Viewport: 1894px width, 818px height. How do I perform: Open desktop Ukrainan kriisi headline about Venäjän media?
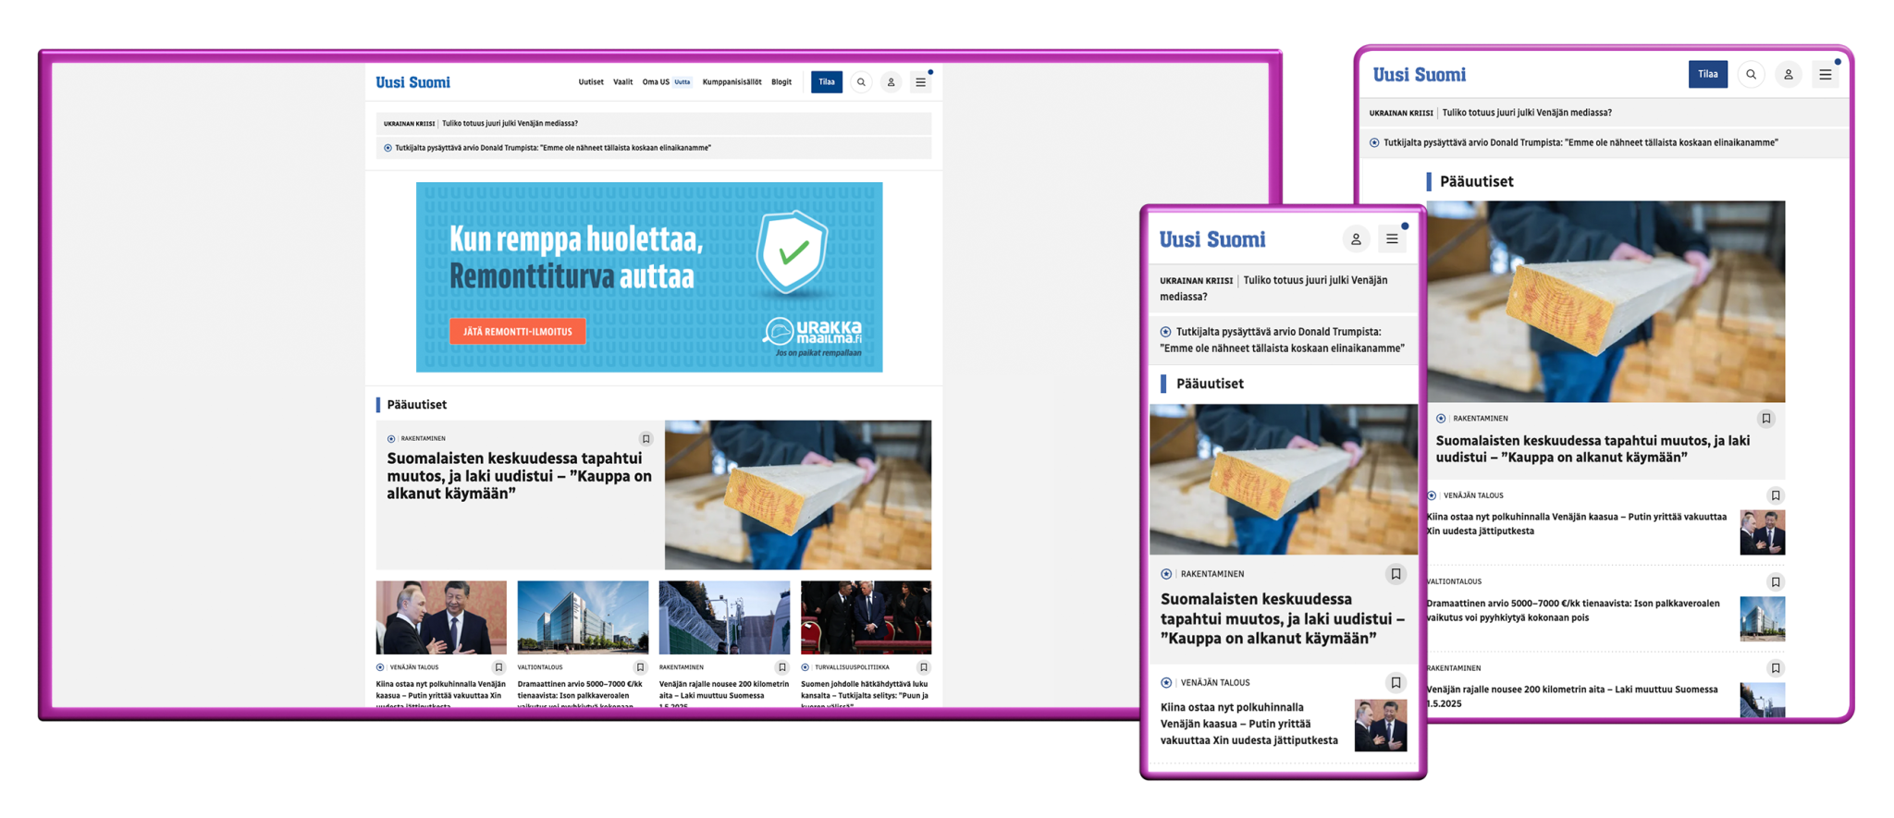point(510,124)
